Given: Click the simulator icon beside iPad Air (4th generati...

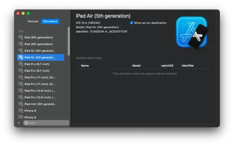Looking at the screenshot, I should (20, 51).
